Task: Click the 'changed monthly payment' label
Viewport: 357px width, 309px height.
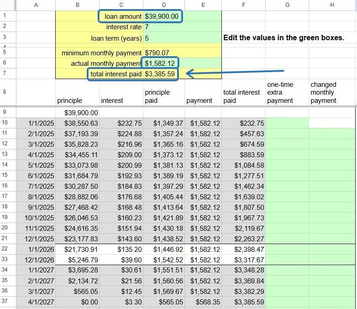Action: click(323, 92)
